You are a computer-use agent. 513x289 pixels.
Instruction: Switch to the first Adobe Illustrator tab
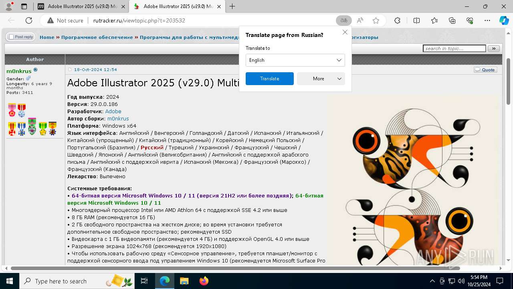pyautogui.click(x=81, y=6)
